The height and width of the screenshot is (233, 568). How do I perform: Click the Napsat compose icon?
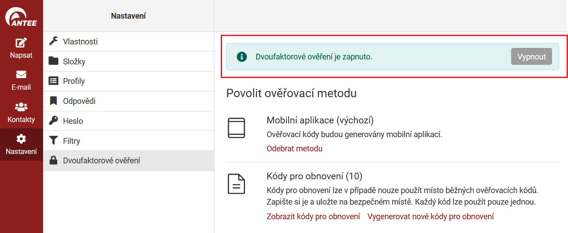[21, 43]
